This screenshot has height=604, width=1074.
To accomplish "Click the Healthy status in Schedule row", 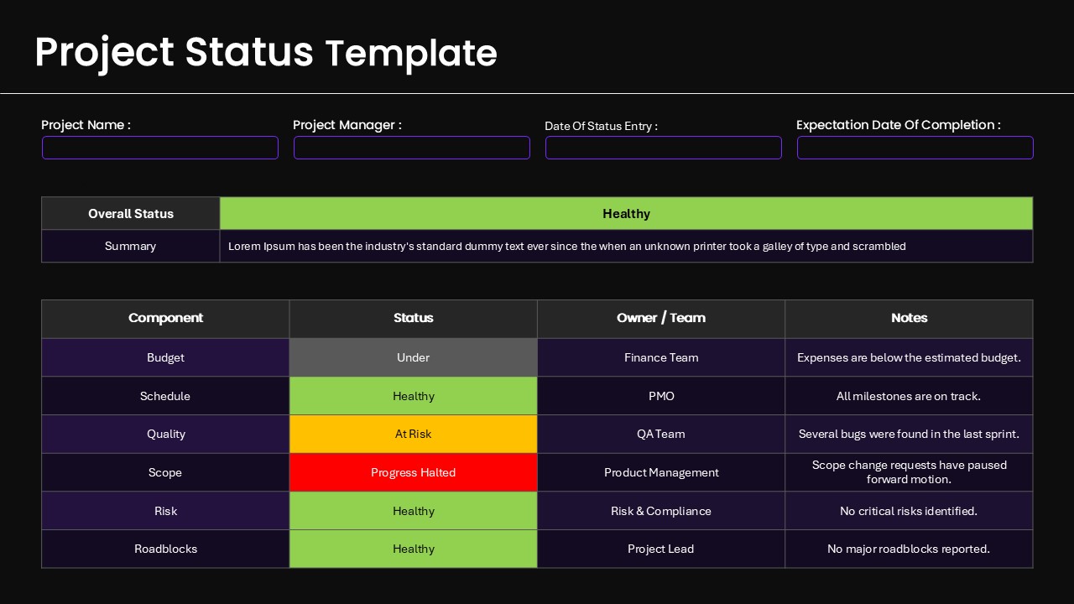I will point(414,396).
